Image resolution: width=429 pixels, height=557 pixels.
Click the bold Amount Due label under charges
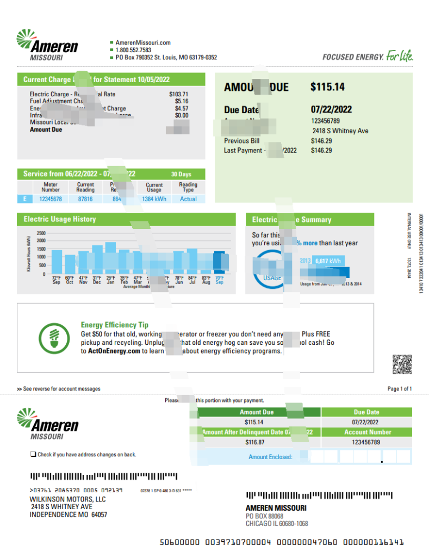point(46,129)
